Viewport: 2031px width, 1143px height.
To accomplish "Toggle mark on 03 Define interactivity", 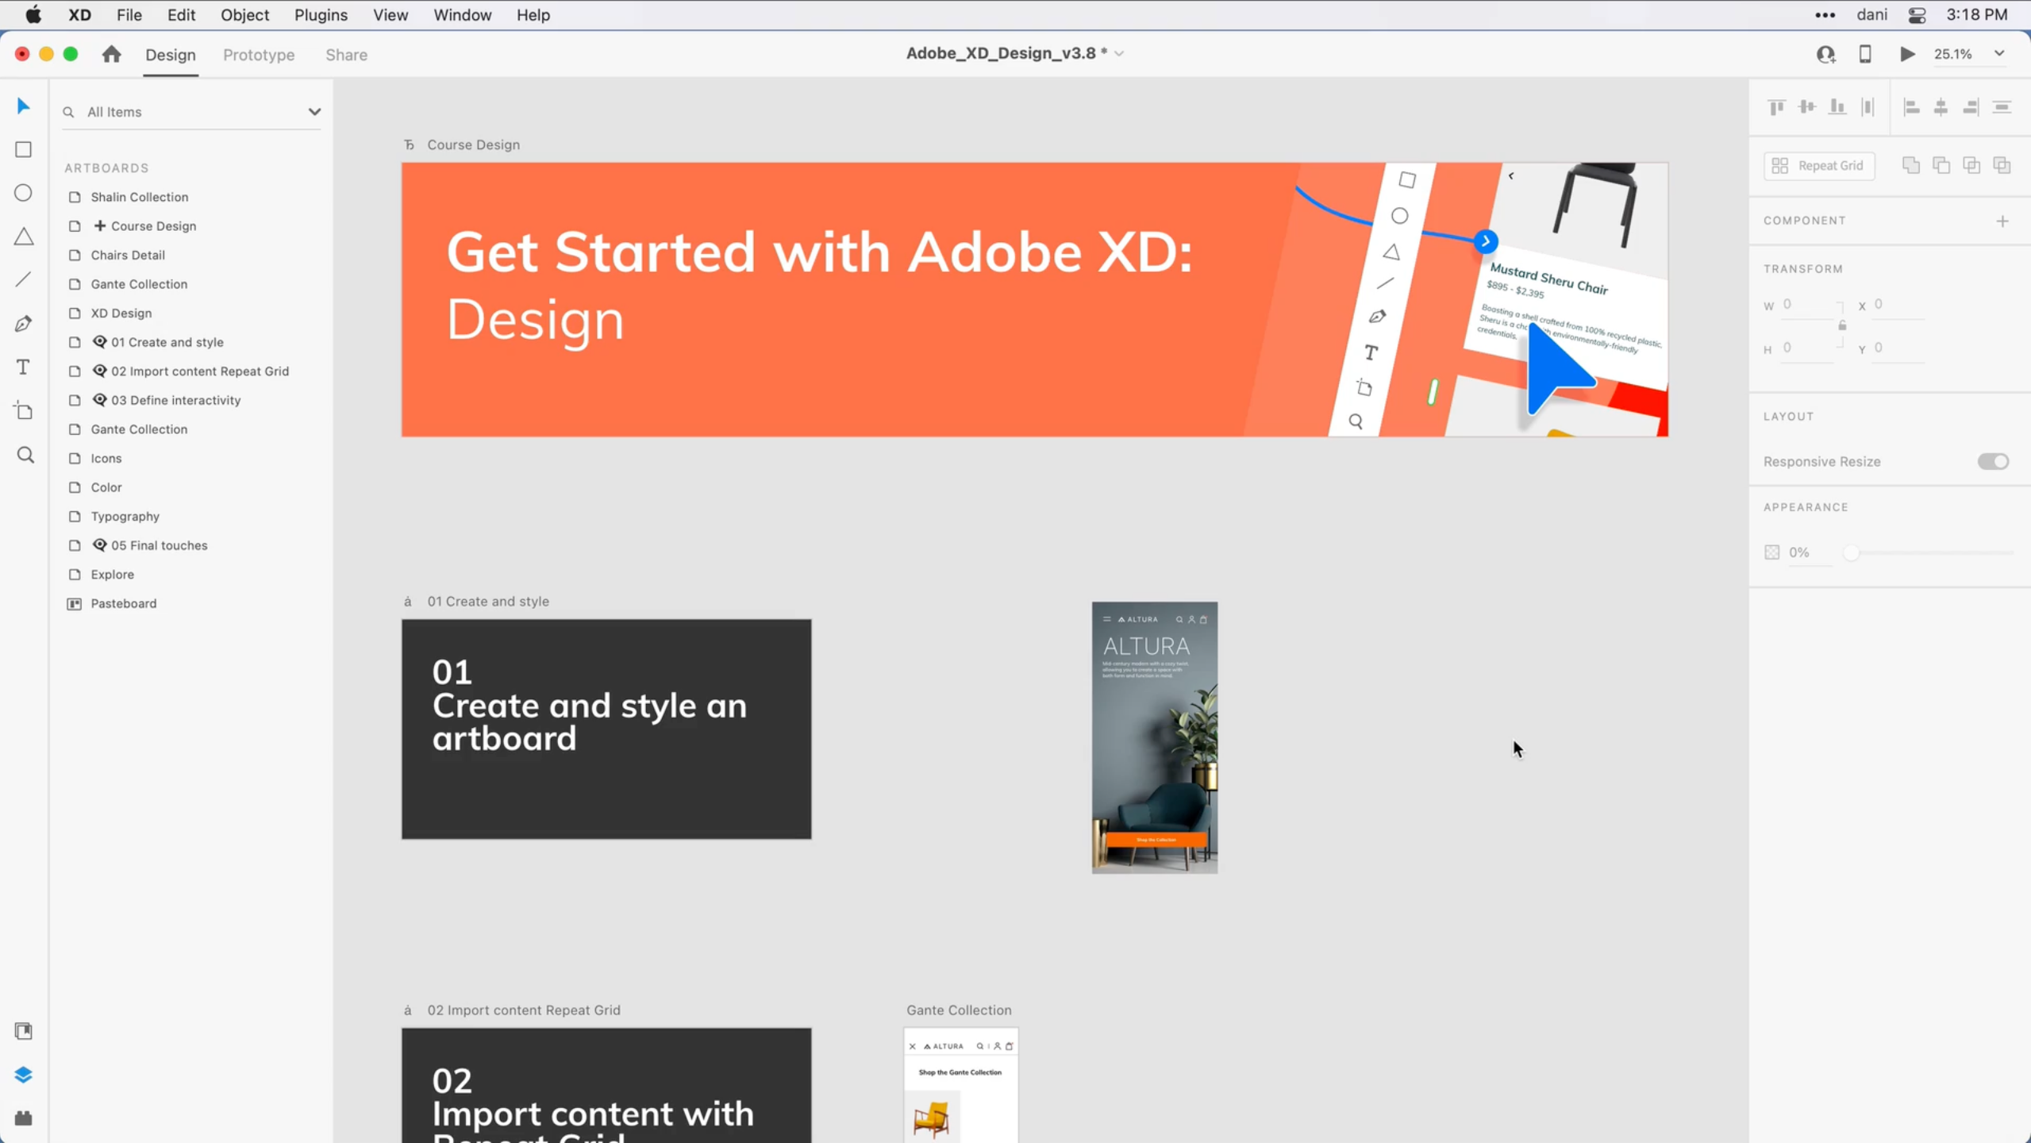I will point(99,400).
